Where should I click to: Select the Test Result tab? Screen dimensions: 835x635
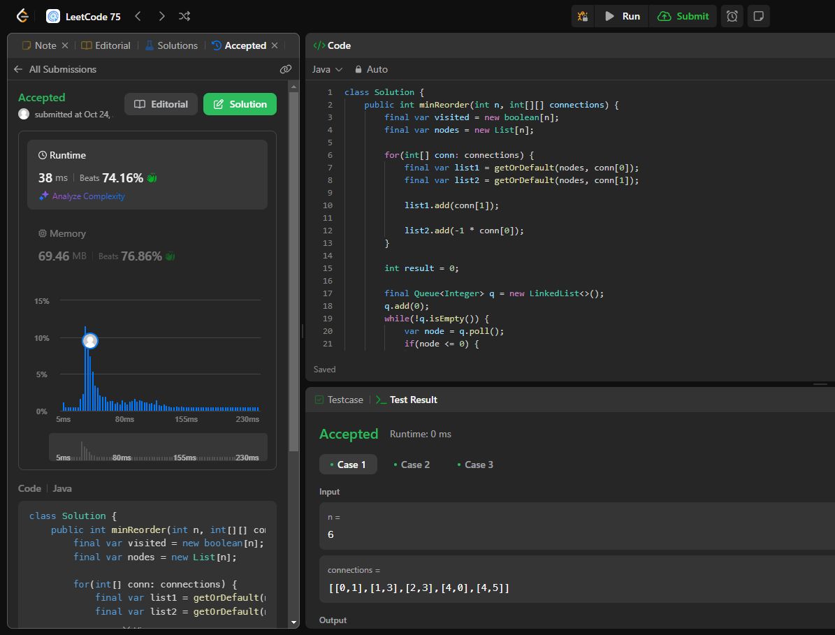(406, 400)
